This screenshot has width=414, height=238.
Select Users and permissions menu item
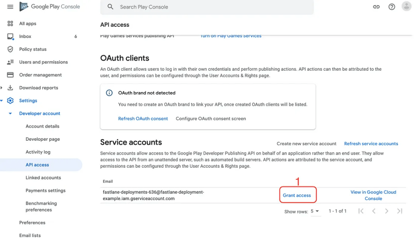pos(43,62)
